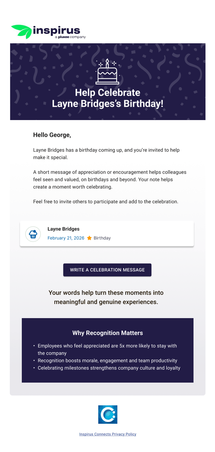Click the 'Your words help turn' tagline text
215x452 pixels.
[106, 297]
